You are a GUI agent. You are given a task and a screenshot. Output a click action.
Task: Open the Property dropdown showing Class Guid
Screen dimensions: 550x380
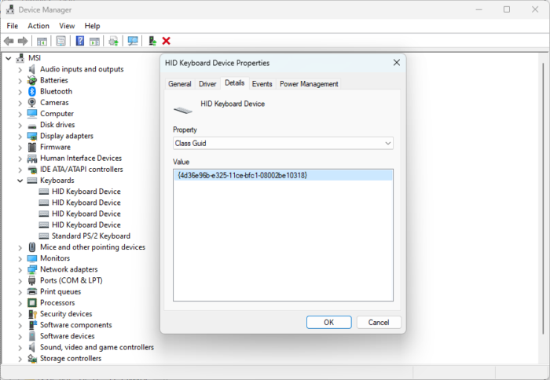pos(283,144)
